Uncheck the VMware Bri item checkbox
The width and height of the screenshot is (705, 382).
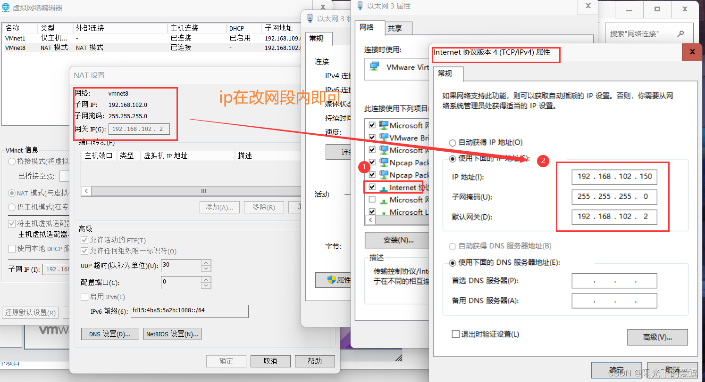pyautogui.click(x=372, y=138)
